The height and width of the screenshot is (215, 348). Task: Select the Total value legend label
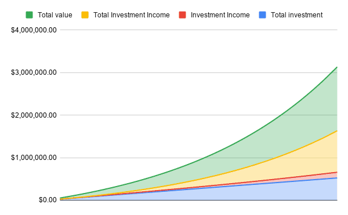[x=55, y=15]
